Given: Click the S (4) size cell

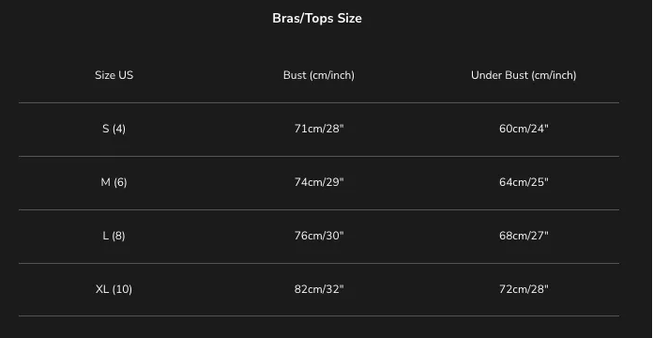Looking at the screenshot, I should [114, 129].
